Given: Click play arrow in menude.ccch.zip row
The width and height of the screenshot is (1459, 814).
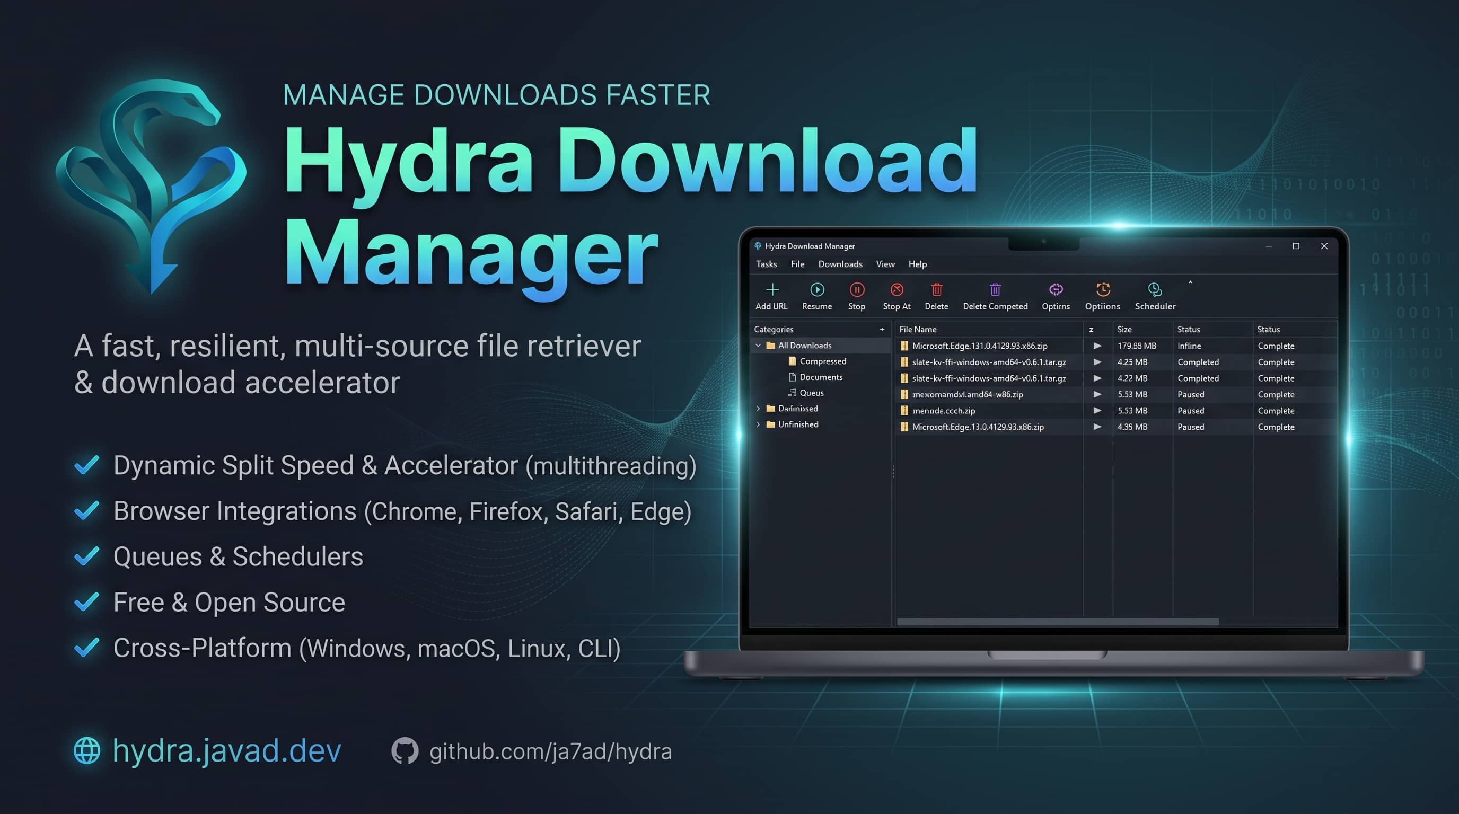Looking at the screenshot, I should click(x=1097, y=410).
